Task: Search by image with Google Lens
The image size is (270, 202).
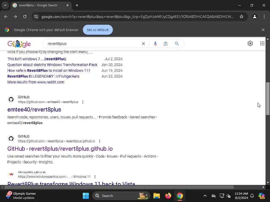Action: (166, 44)
